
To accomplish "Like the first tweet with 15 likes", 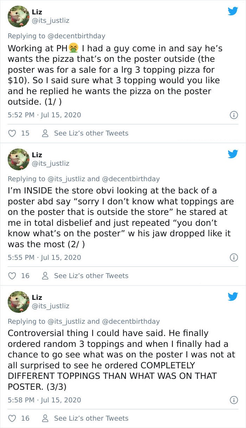I will (12, 133).
